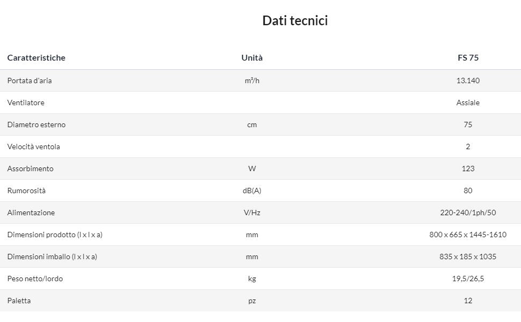The height and width of the screenshot is (322, 521).
Task: Select the dB(A) unit cell
Action: pos(252,191)
